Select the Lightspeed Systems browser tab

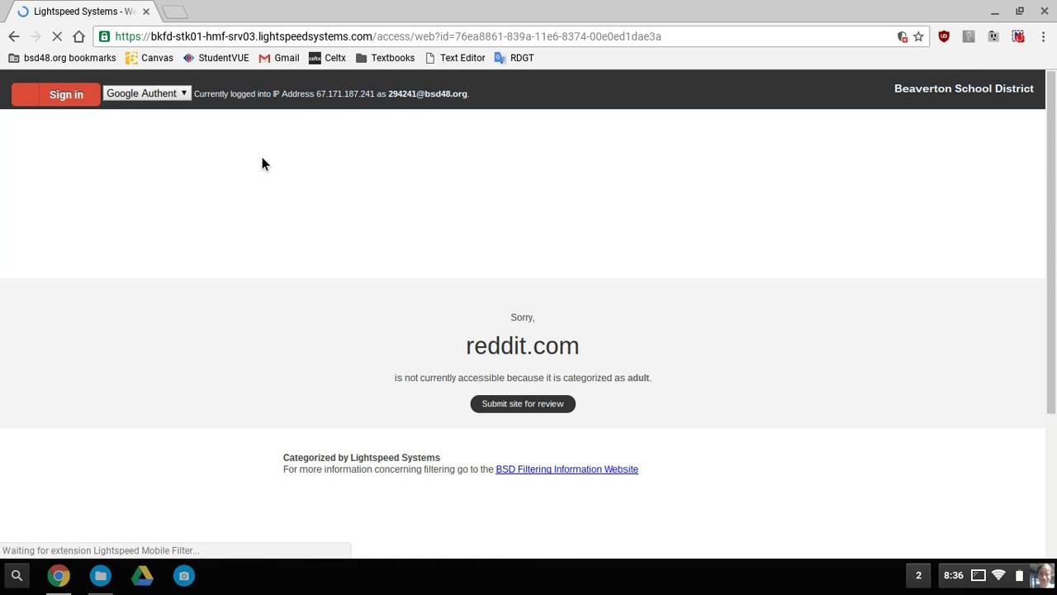click(x=83, y=12)
